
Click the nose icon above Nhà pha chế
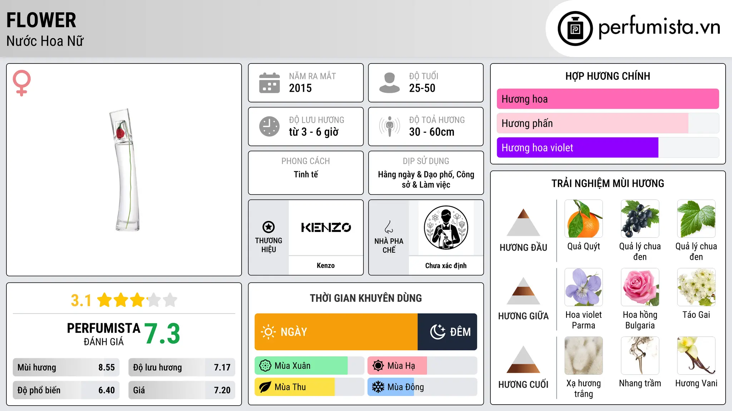click(x=389, y=227)
